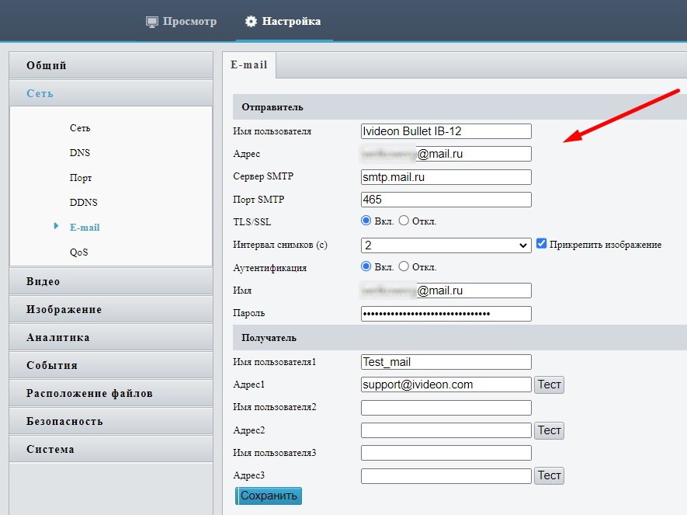Click Тест button next to Адрес3
This screenshot has width=687, height=515.
tap(549, 475)
